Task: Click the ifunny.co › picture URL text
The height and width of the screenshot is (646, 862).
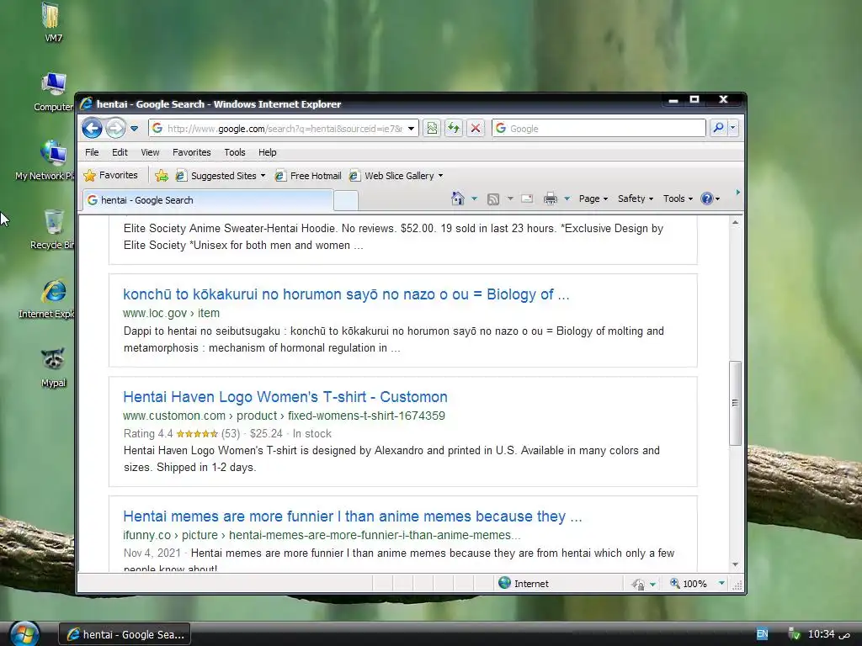Action: click(322, 535)
